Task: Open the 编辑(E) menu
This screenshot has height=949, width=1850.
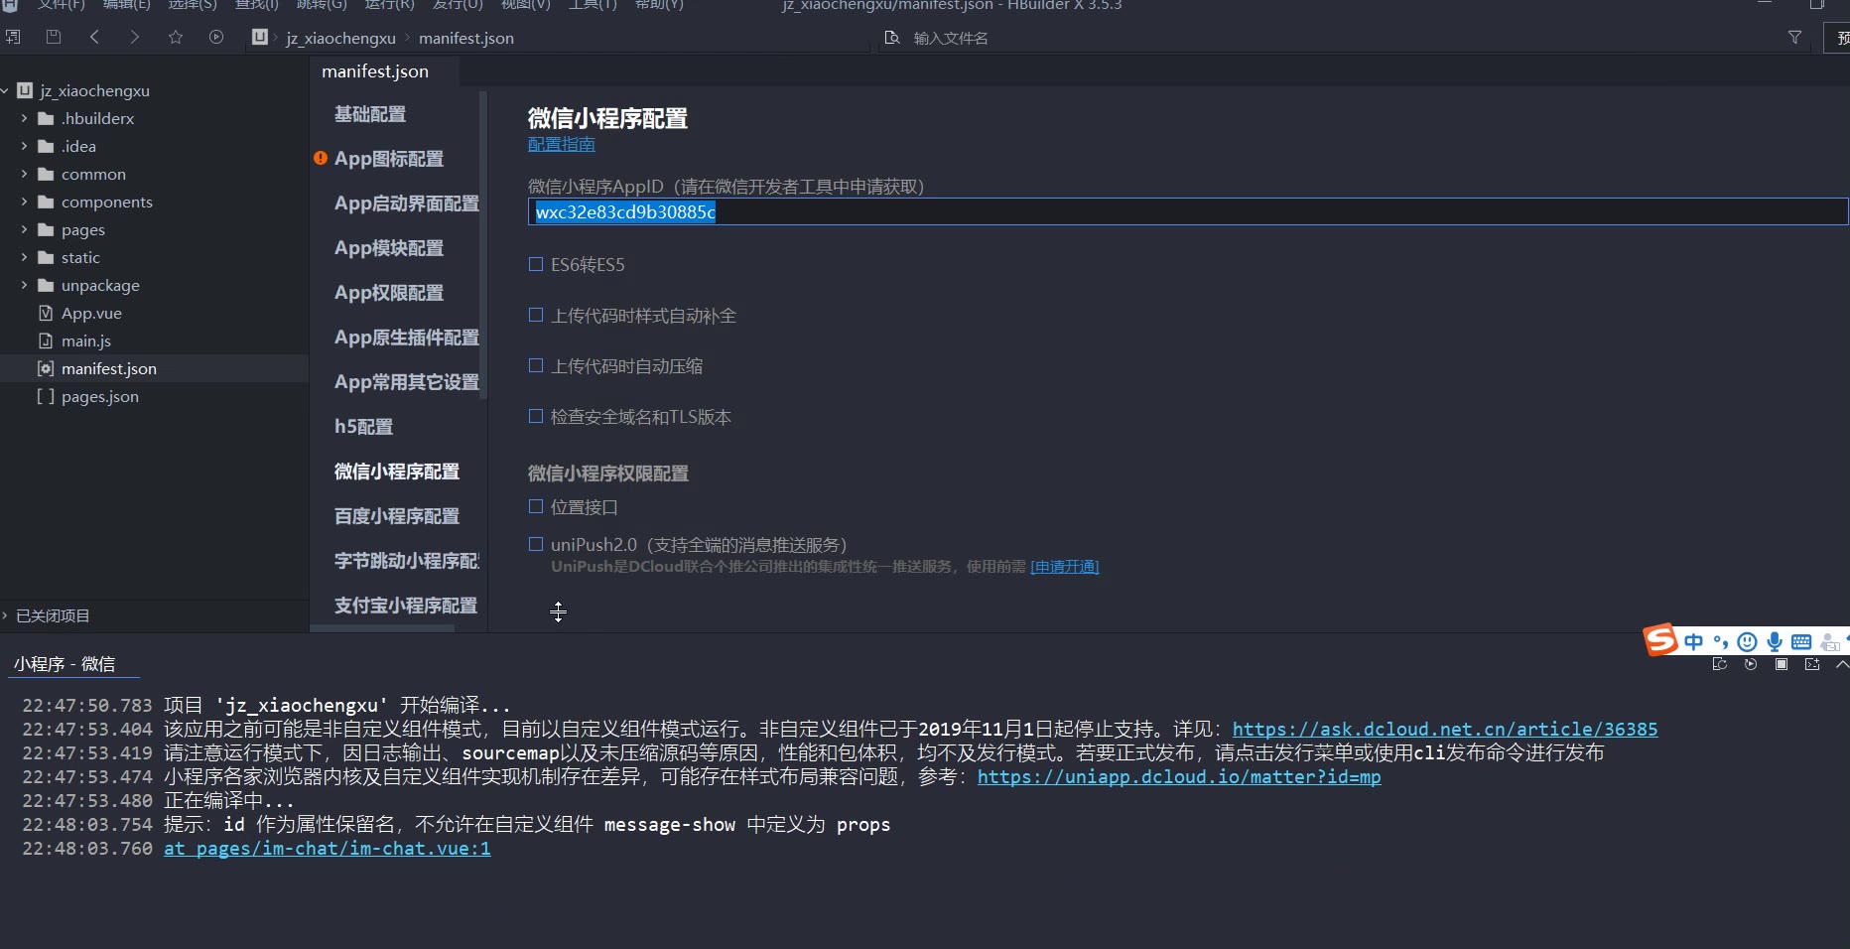Action: (127, 5)
